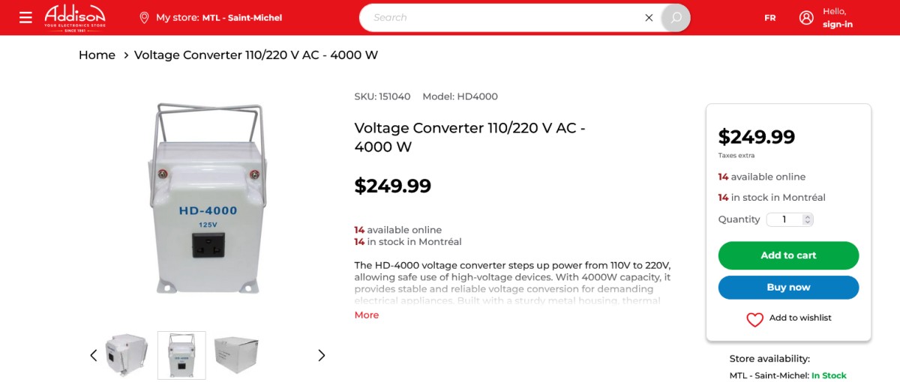Screen dimensions: 900x382
Task: Click the wishlist heart icon
Action: (754, 319)
